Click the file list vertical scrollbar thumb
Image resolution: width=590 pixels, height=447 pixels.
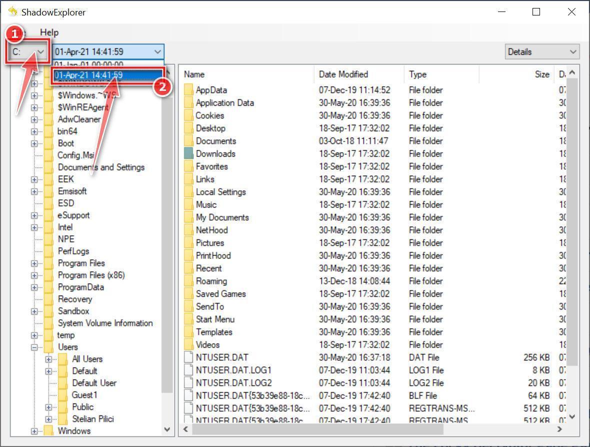(572, 222)
